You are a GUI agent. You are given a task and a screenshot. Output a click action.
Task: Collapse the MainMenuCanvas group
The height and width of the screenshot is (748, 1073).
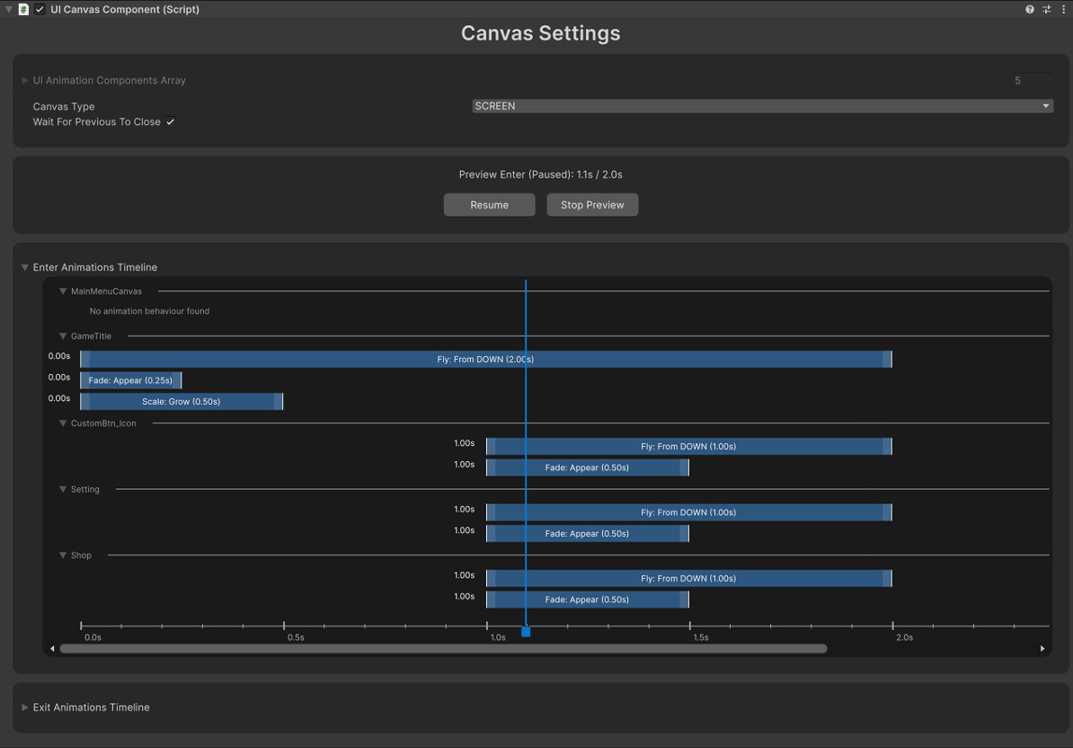tap(63, 292)
